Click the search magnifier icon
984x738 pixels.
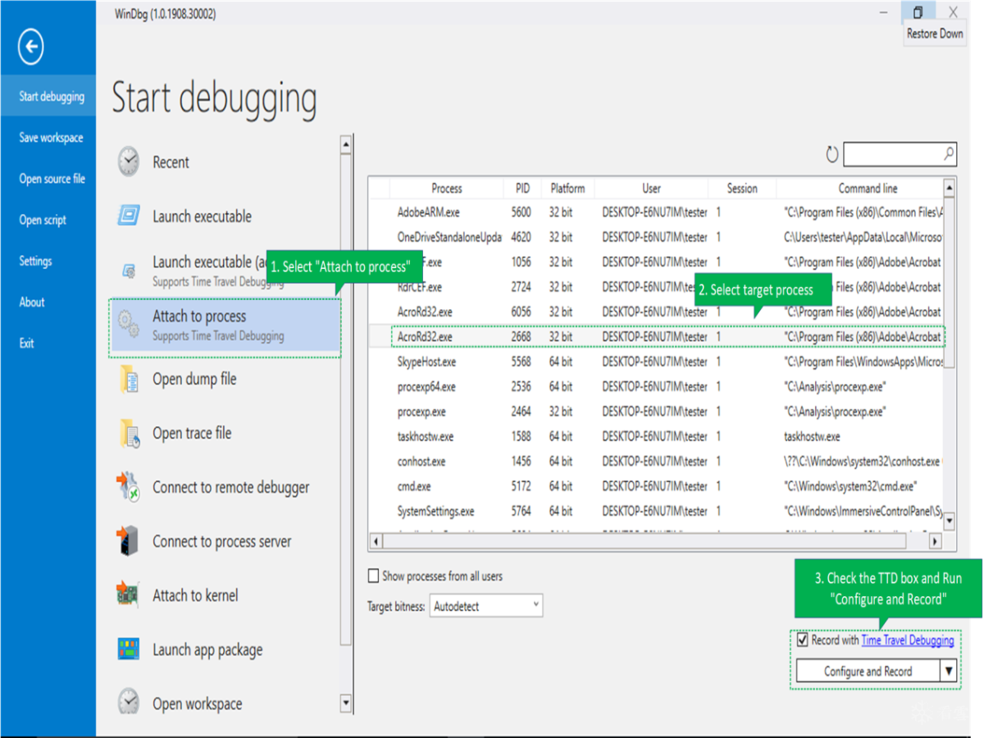pos(949,153)
